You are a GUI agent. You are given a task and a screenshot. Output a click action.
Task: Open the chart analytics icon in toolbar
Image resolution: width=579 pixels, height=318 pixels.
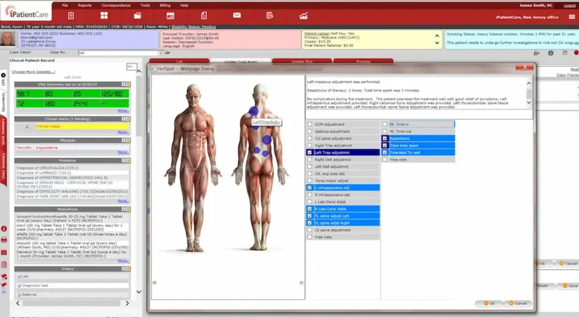pos(303,16)
